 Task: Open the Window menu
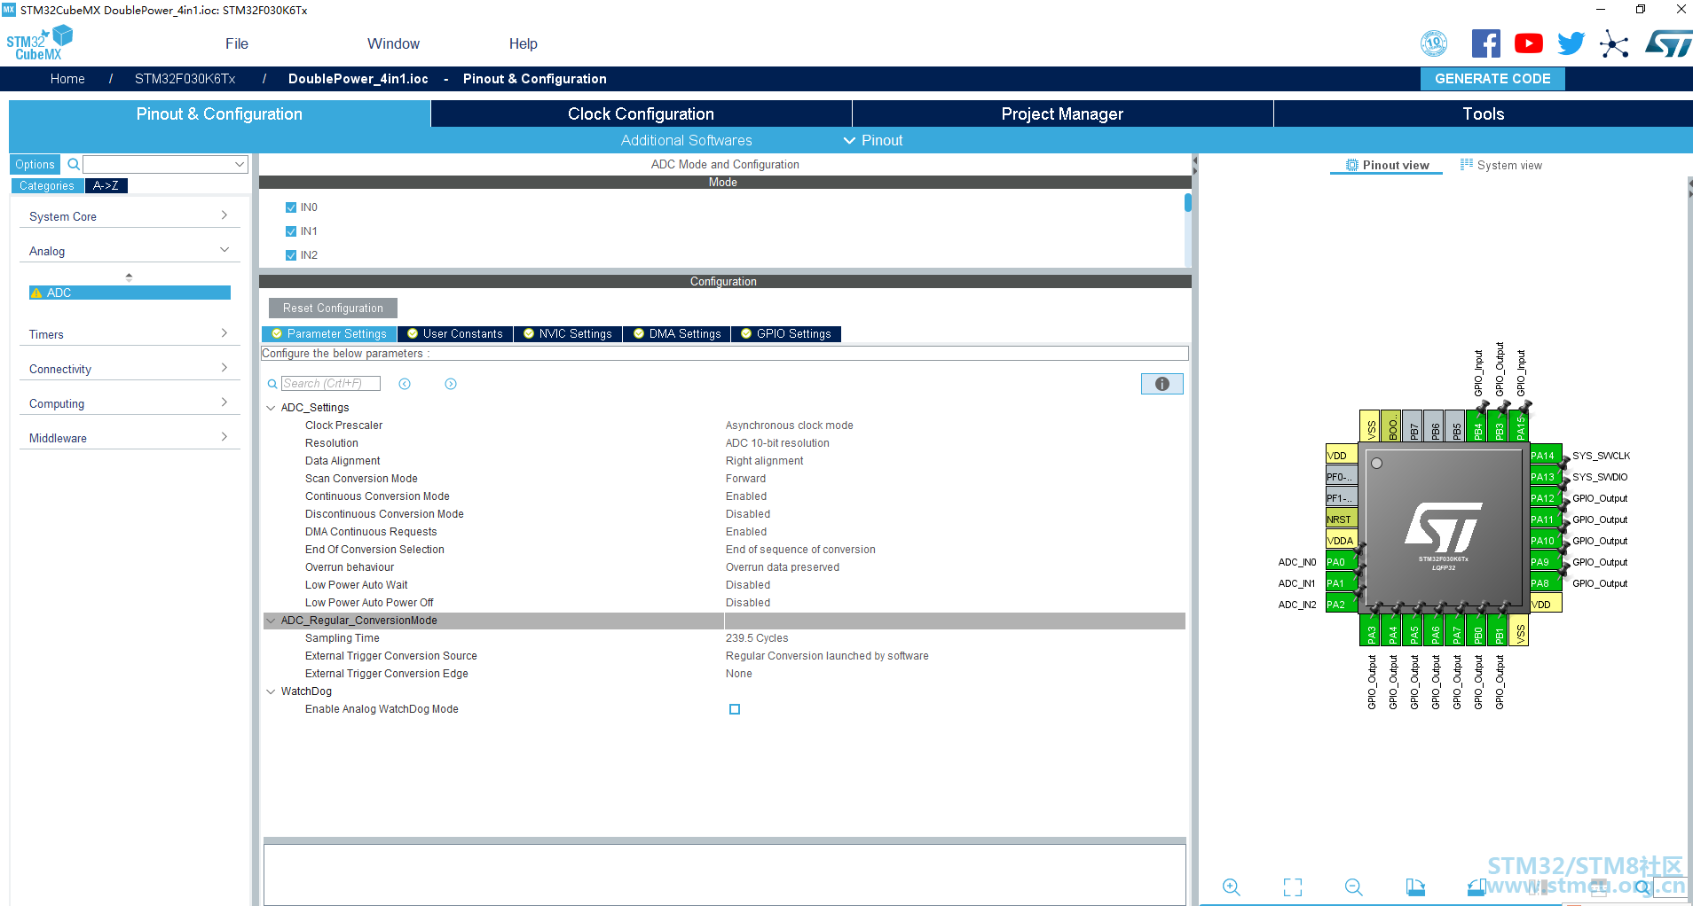[393, 43]
